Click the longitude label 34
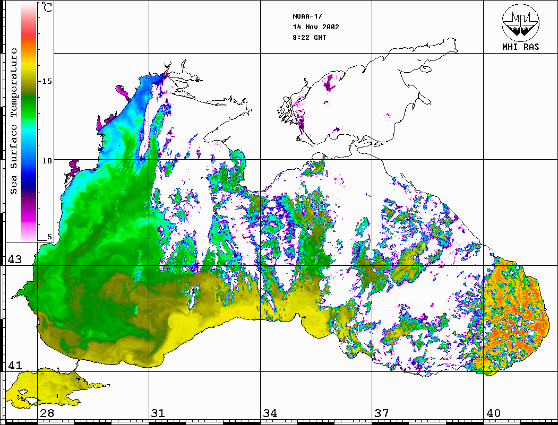558x425 pixels. 270,413
